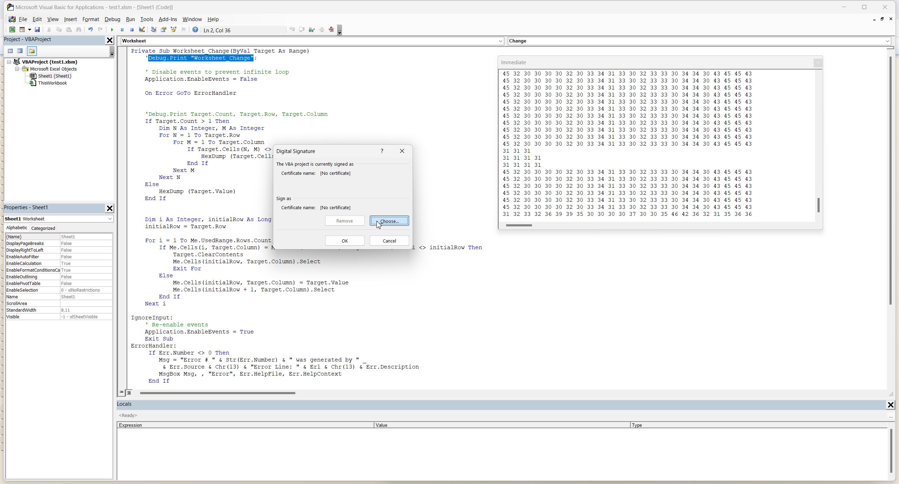Toggle Design Mode icon in toolbar

[142, 30]
